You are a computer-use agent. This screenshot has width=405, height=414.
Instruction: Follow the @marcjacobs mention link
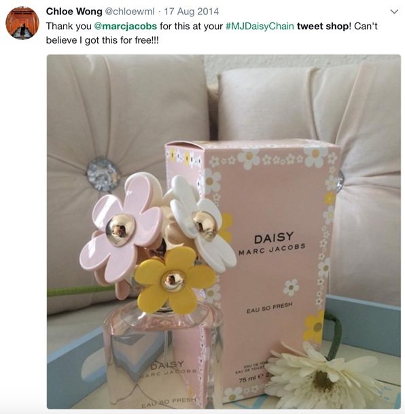click(x=125, y=26)
